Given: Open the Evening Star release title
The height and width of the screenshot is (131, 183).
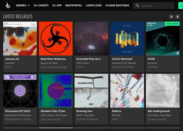Looking at the screenshot, I should pyautogui.click(x=84, y=111).
